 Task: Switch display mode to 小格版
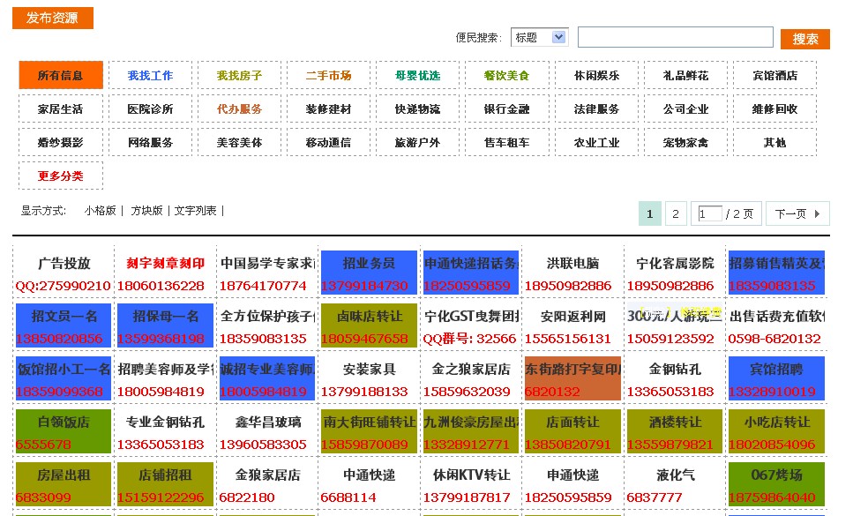click(x=101, y=211)
